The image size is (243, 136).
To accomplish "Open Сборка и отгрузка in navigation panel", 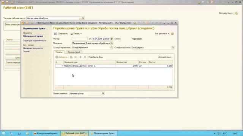I will [33, 36].
